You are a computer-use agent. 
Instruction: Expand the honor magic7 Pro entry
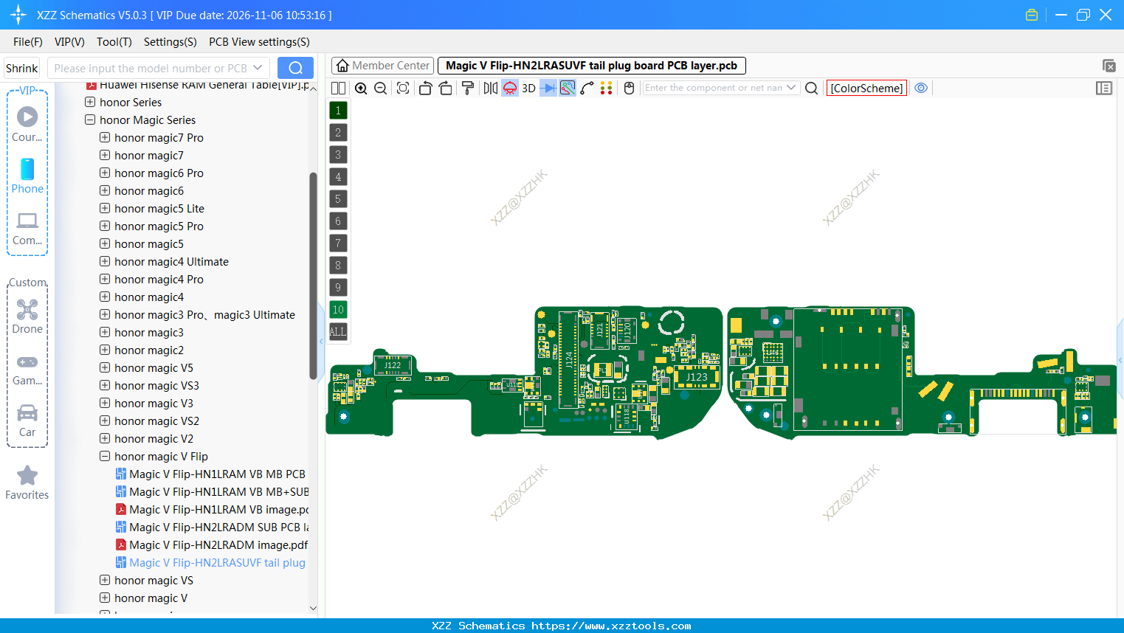click(104, 137)
